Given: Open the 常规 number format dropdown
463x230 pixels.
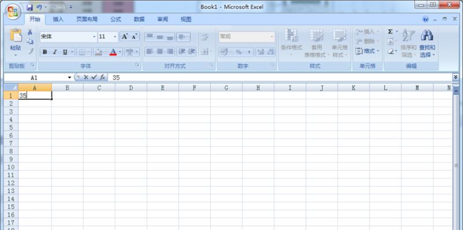Looking at the screenshot, I should click(x=271, y=36).
